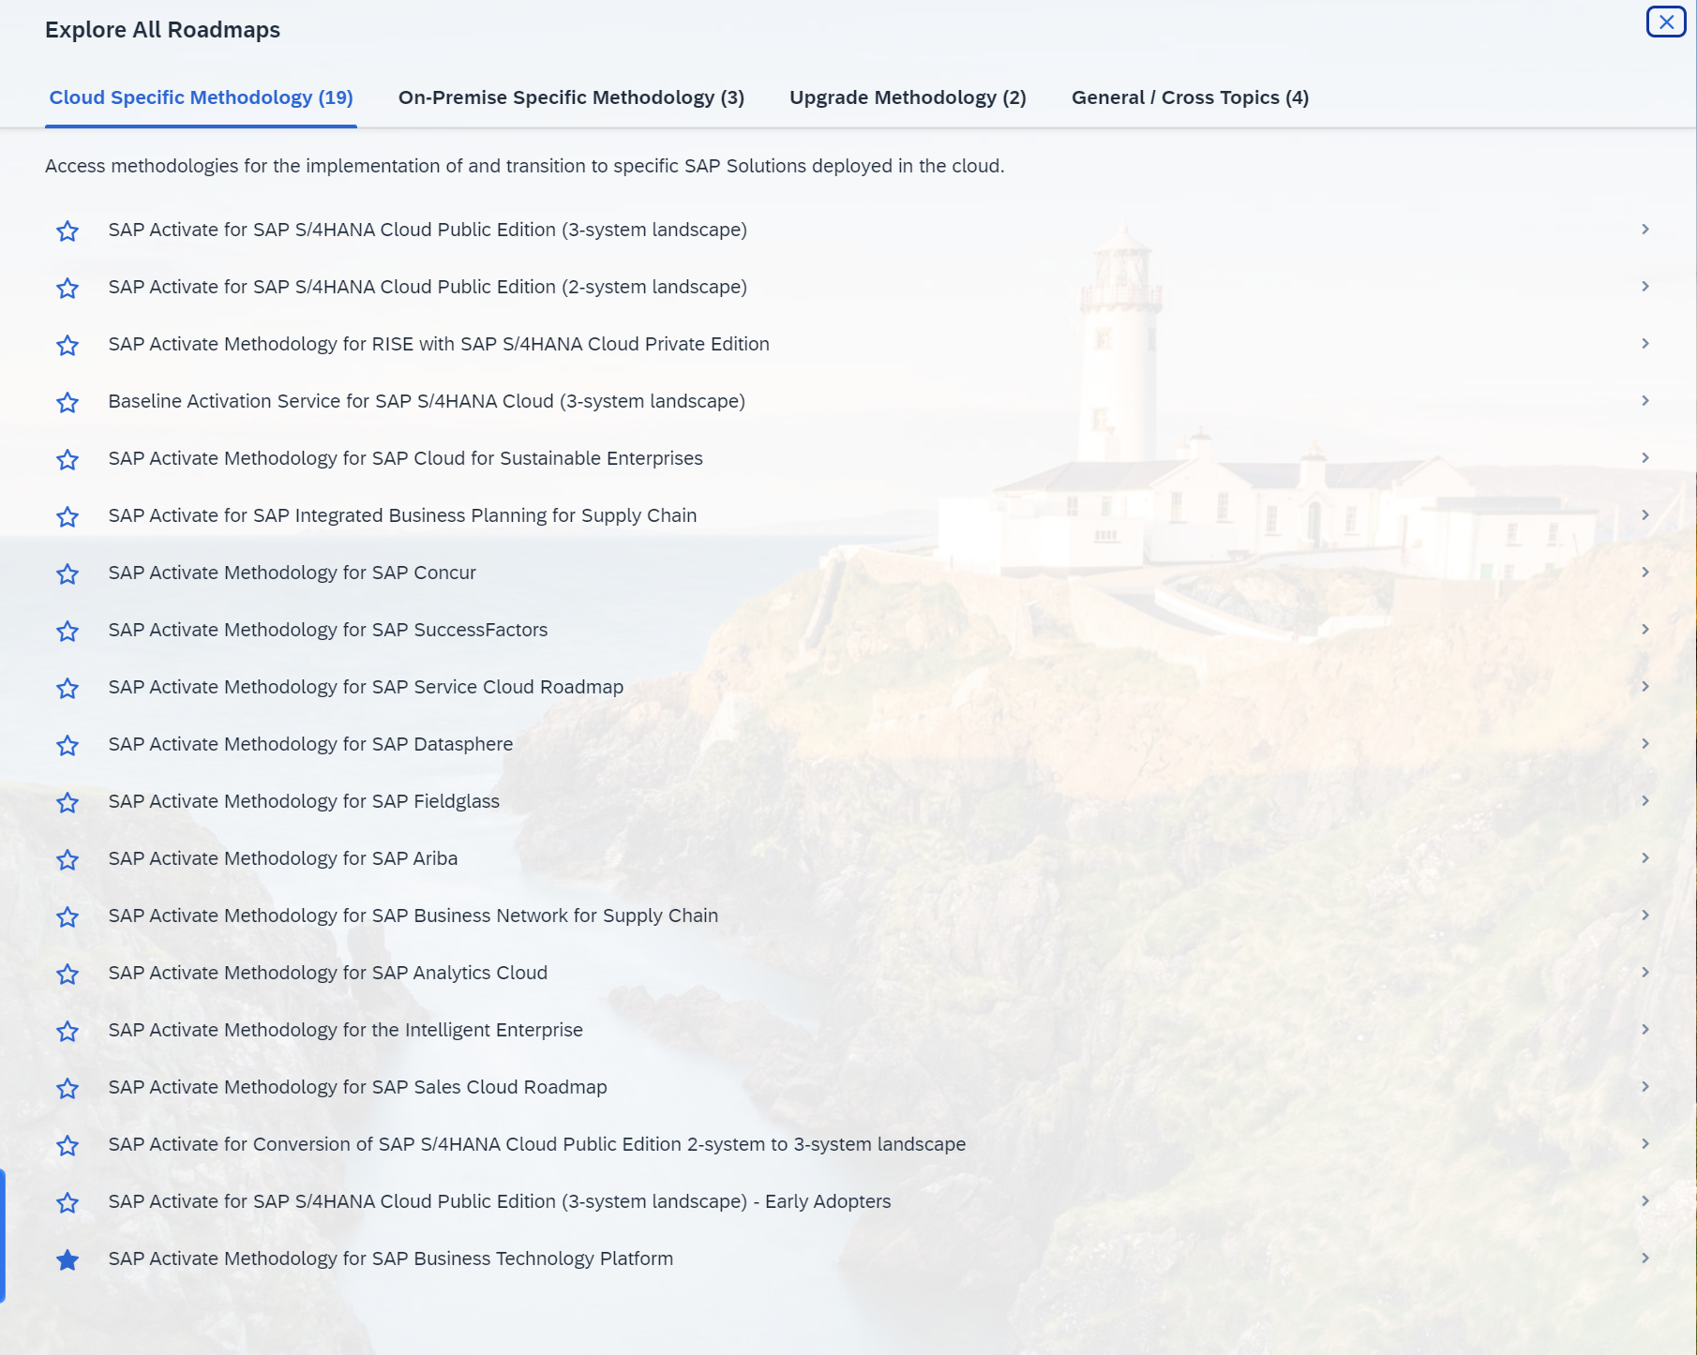This screenshot has height=1355, width=1697.
Task: Click chevron icon on SAP Analytics Cloud row
Action: coord(1645,972)
